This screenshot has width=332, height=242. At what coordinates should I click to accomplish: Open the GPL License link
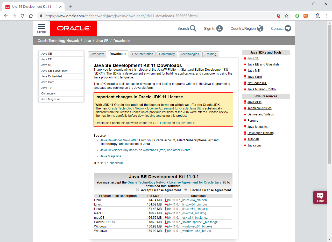click(x=162, y=123)
